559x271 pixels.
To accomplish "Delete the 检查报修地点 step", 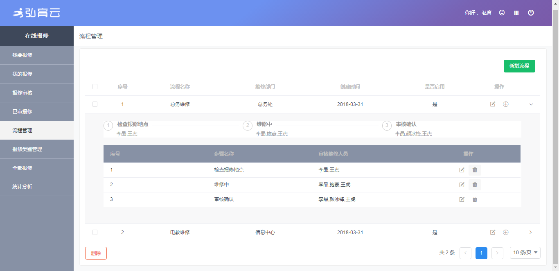I will [475, 170].
